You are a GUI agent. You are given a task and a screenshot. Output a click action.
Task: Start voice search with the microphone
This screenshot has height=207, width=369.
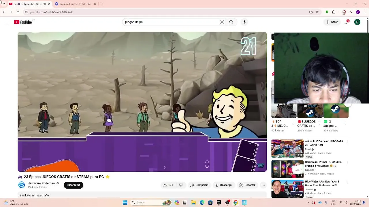pyautogui.click(x=244, y=22)
